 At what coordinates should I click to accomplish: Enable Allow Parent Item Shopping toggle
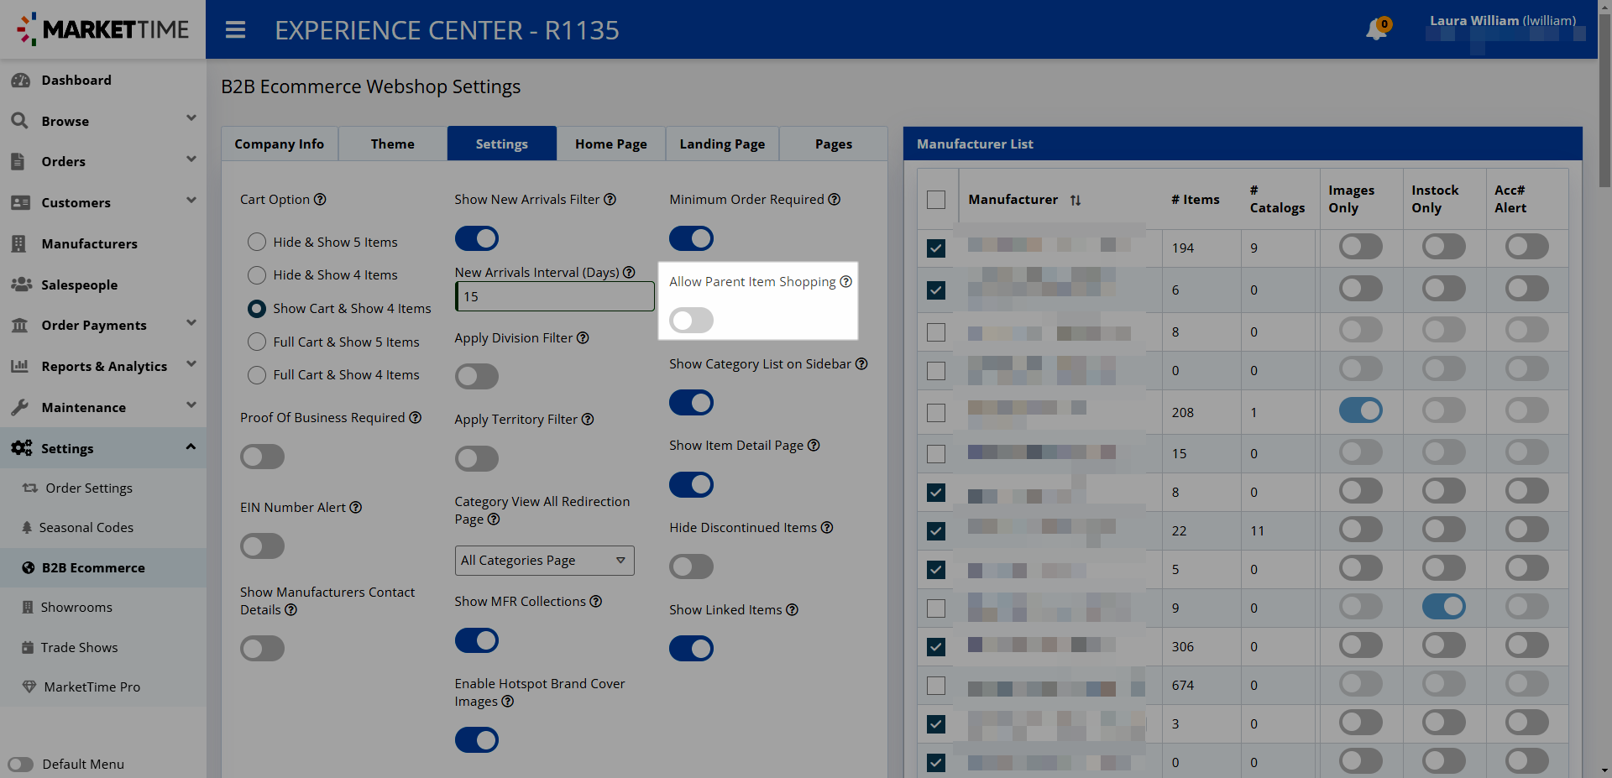click(691, 320)
